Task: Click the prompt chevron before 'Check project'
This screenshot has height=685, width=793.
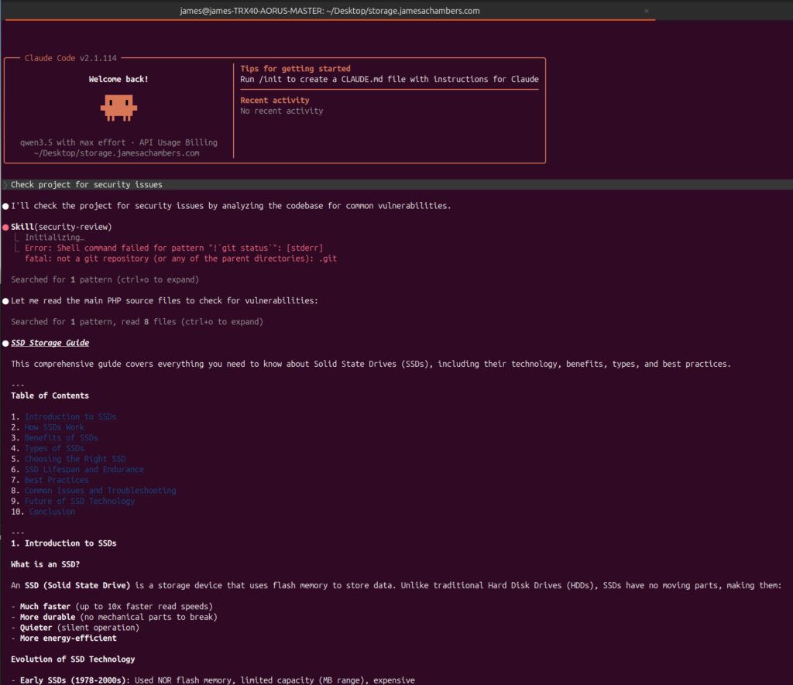Action: [x=5, y=185]
